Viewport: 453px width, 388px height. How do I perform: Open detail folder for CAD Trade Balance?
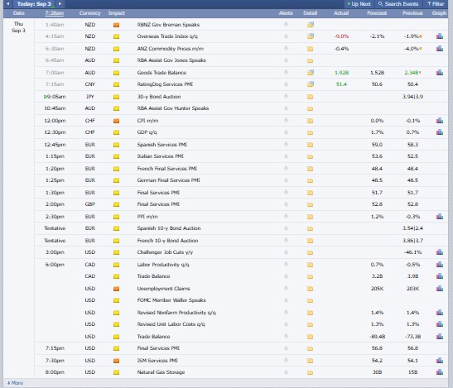[x=310, y=276]
